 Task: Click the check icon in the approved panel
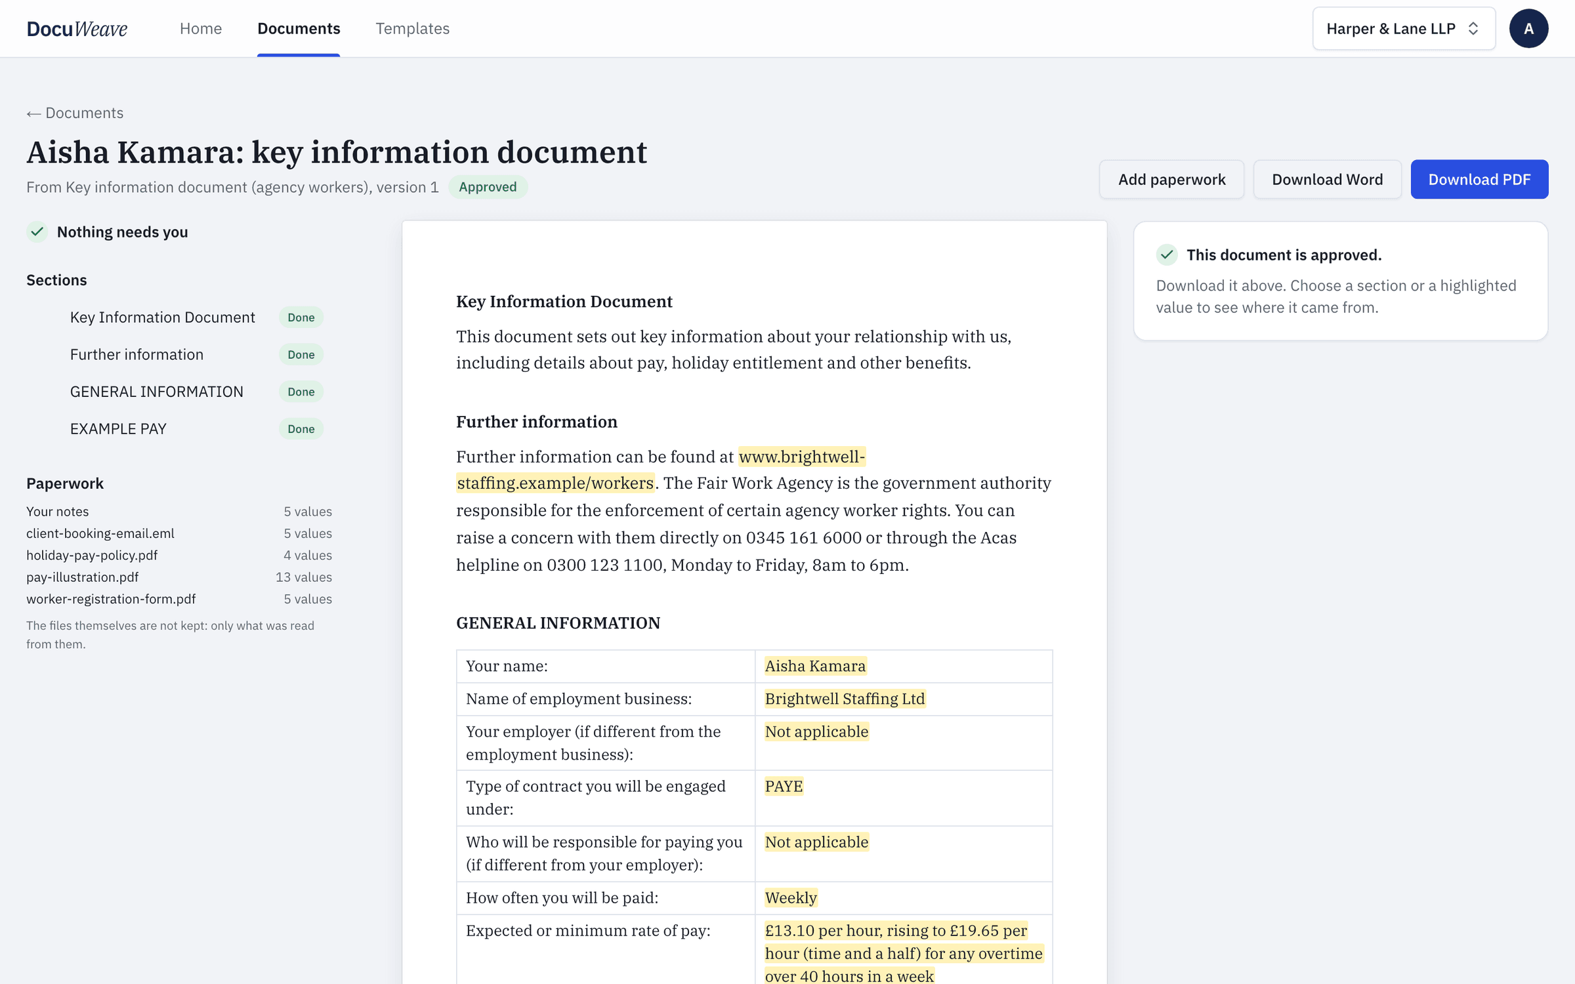coord(1167,255)
